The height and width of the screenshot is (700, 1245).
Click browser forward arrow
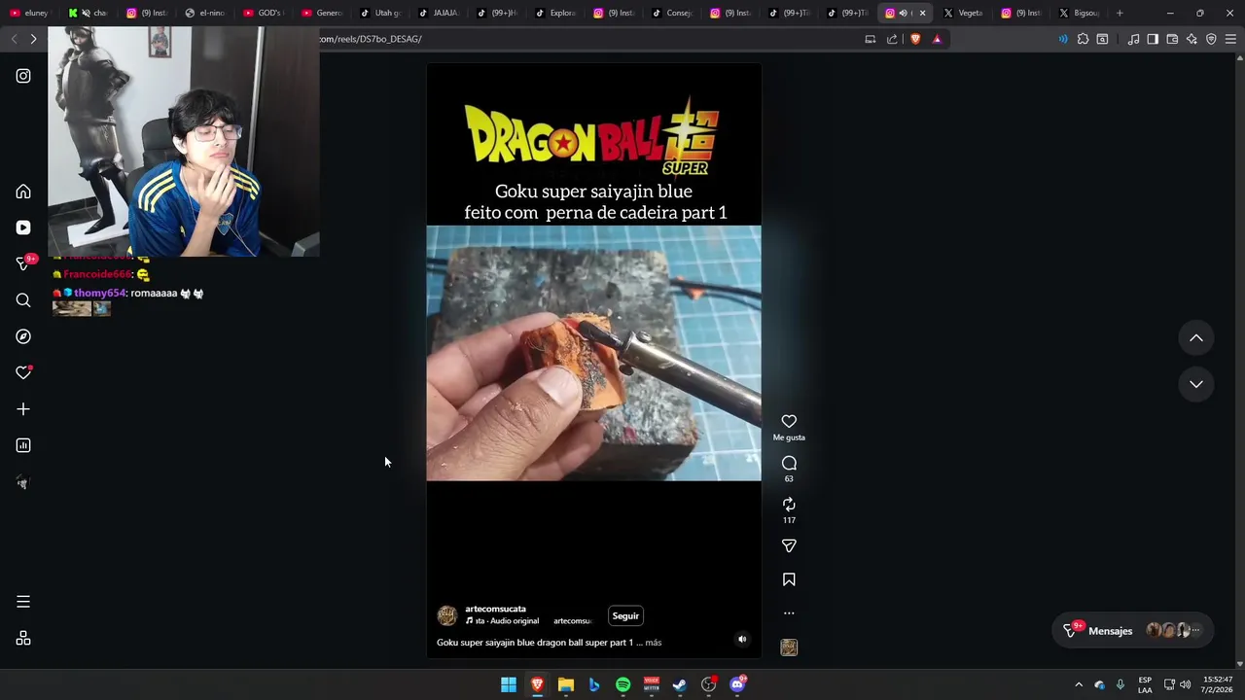33,39
